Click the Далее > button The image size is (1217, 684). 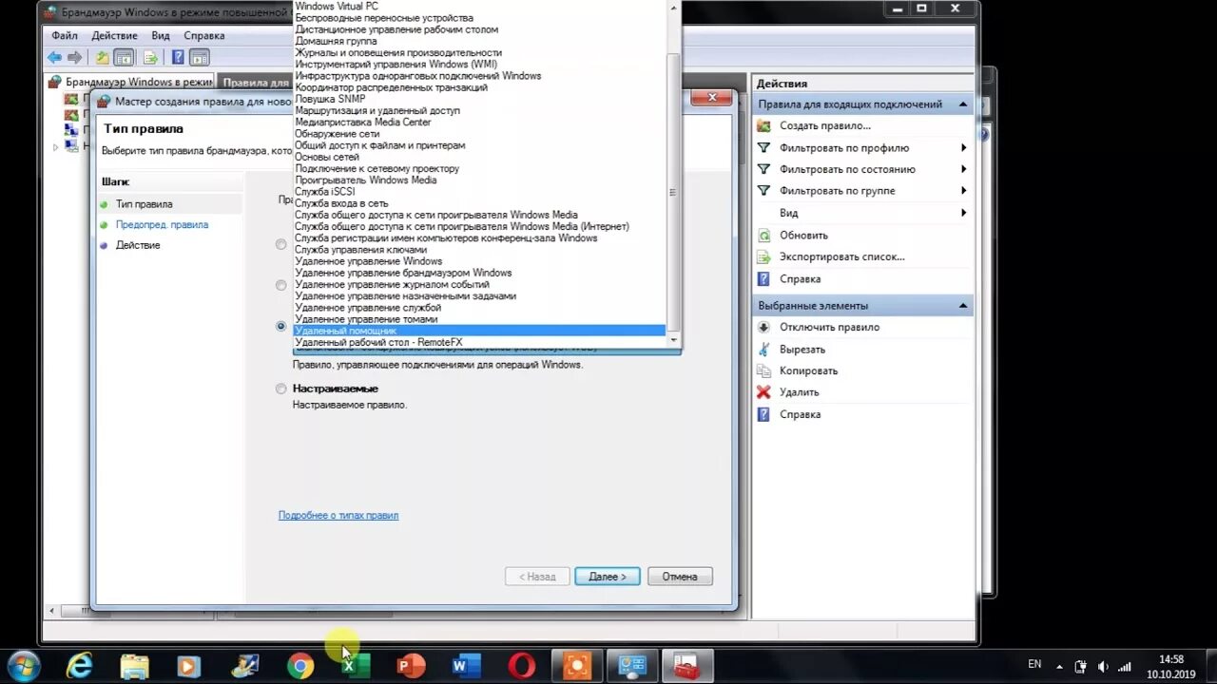[x=607, y=577]
